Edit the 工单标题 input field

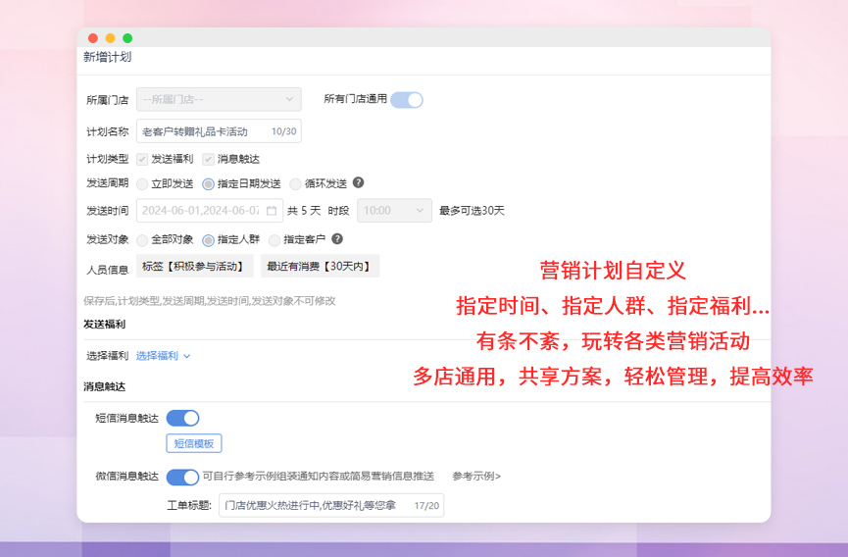click(x=331, y=505)
